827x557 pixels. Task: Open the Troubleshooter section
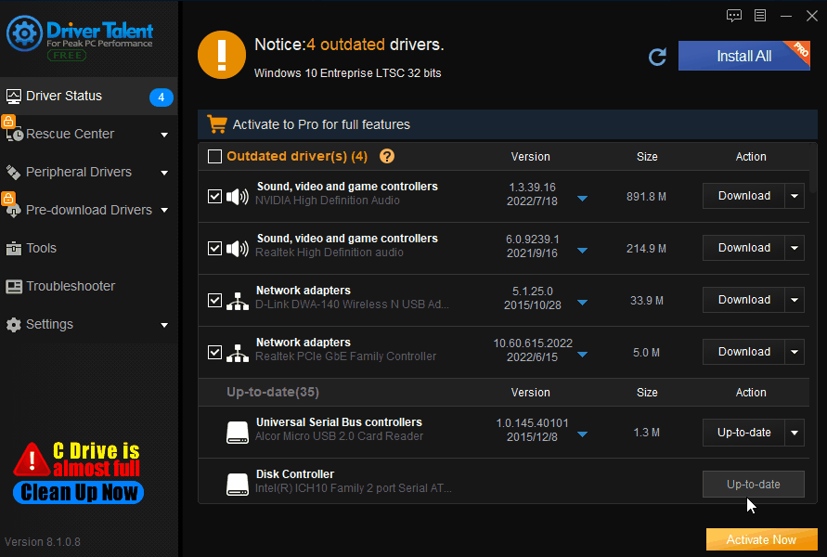click(x=88, y=286)
